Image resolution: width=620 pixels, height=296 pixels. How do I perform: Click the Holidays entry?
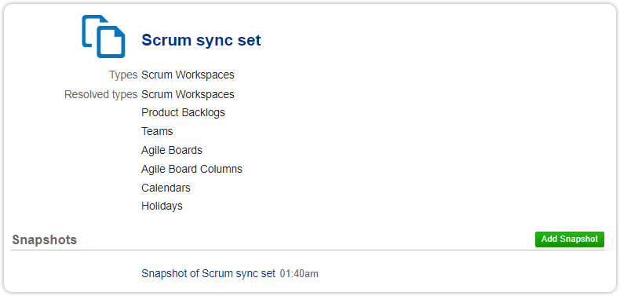coord(162,206)
